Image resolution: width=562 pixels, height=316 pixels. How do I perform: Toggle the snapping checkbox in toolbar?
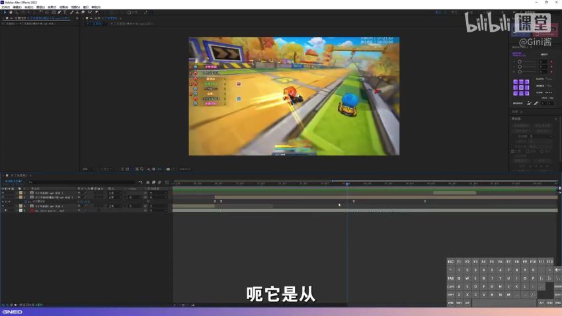(130, 12)
